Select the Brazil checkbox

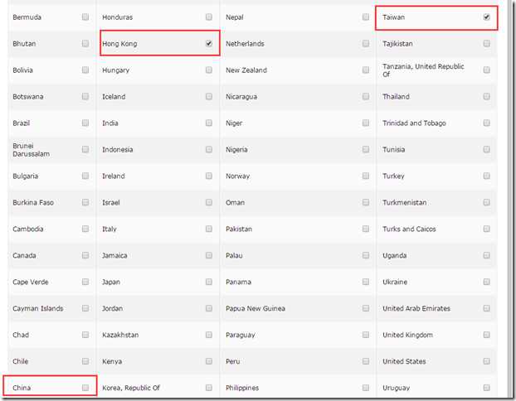pyautogui.click(x=85, y=123)
